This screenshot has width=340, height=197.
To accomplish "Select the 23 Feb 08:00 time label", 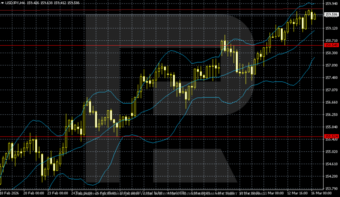I will click(58, 194).
